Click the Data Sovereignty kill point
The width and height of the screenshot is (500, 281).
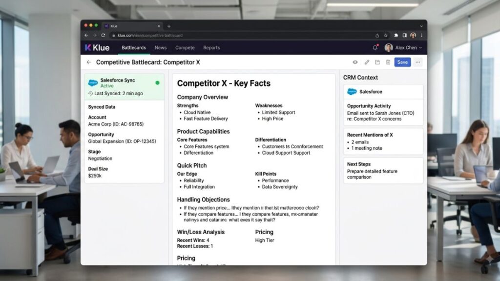pyautogui.click(x=280, y=187)
